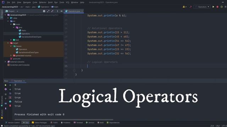Screen dimensions: 227x127
Task: Hide the Project panel with minus icon
Action: click(61, 11)
